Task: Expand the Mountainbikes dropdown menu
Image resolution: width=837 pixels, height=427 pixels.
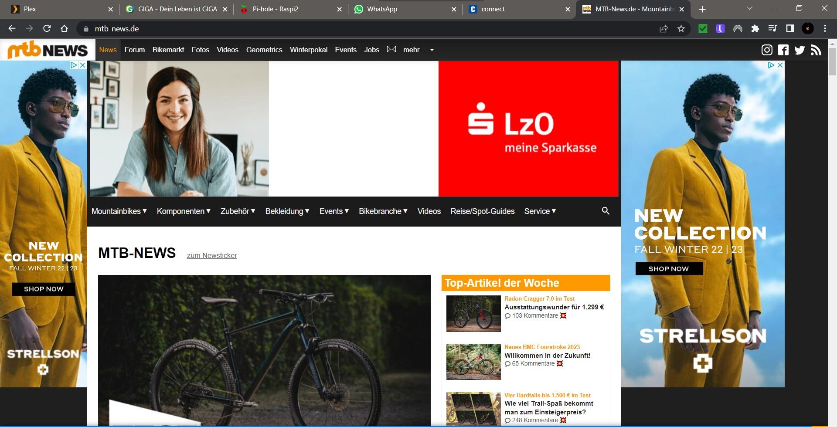Action: [119, 211]
